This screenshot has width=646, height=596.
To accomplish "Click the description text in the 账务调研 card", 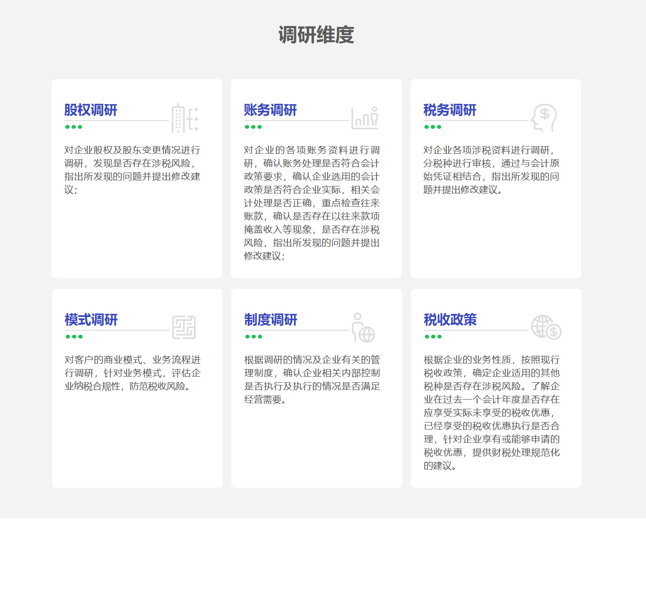I will pyautogui.click(x=312, y=203).
